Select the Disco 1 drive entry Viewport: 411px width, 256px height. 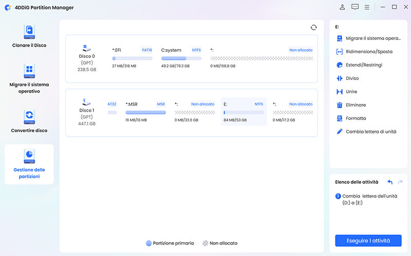tap(86, 113)
